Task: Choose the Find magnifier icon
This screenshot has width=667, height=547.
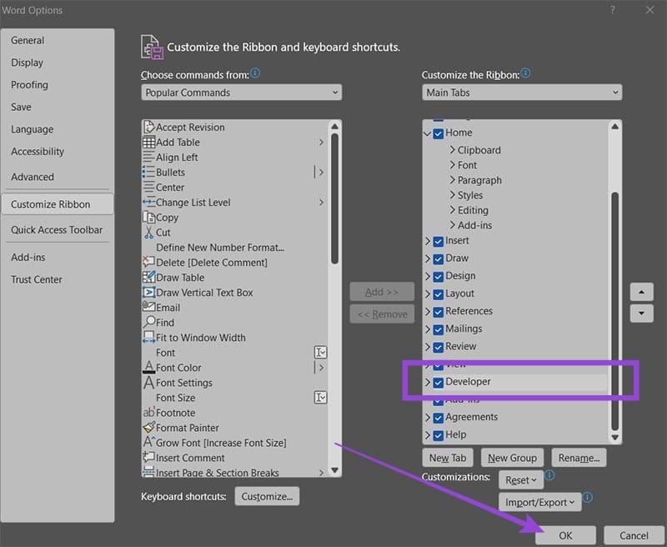Action: (x=148, y=322)
